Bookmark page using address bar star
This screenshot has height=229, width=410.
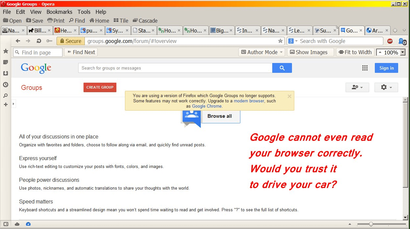click(x=280, y=41)
